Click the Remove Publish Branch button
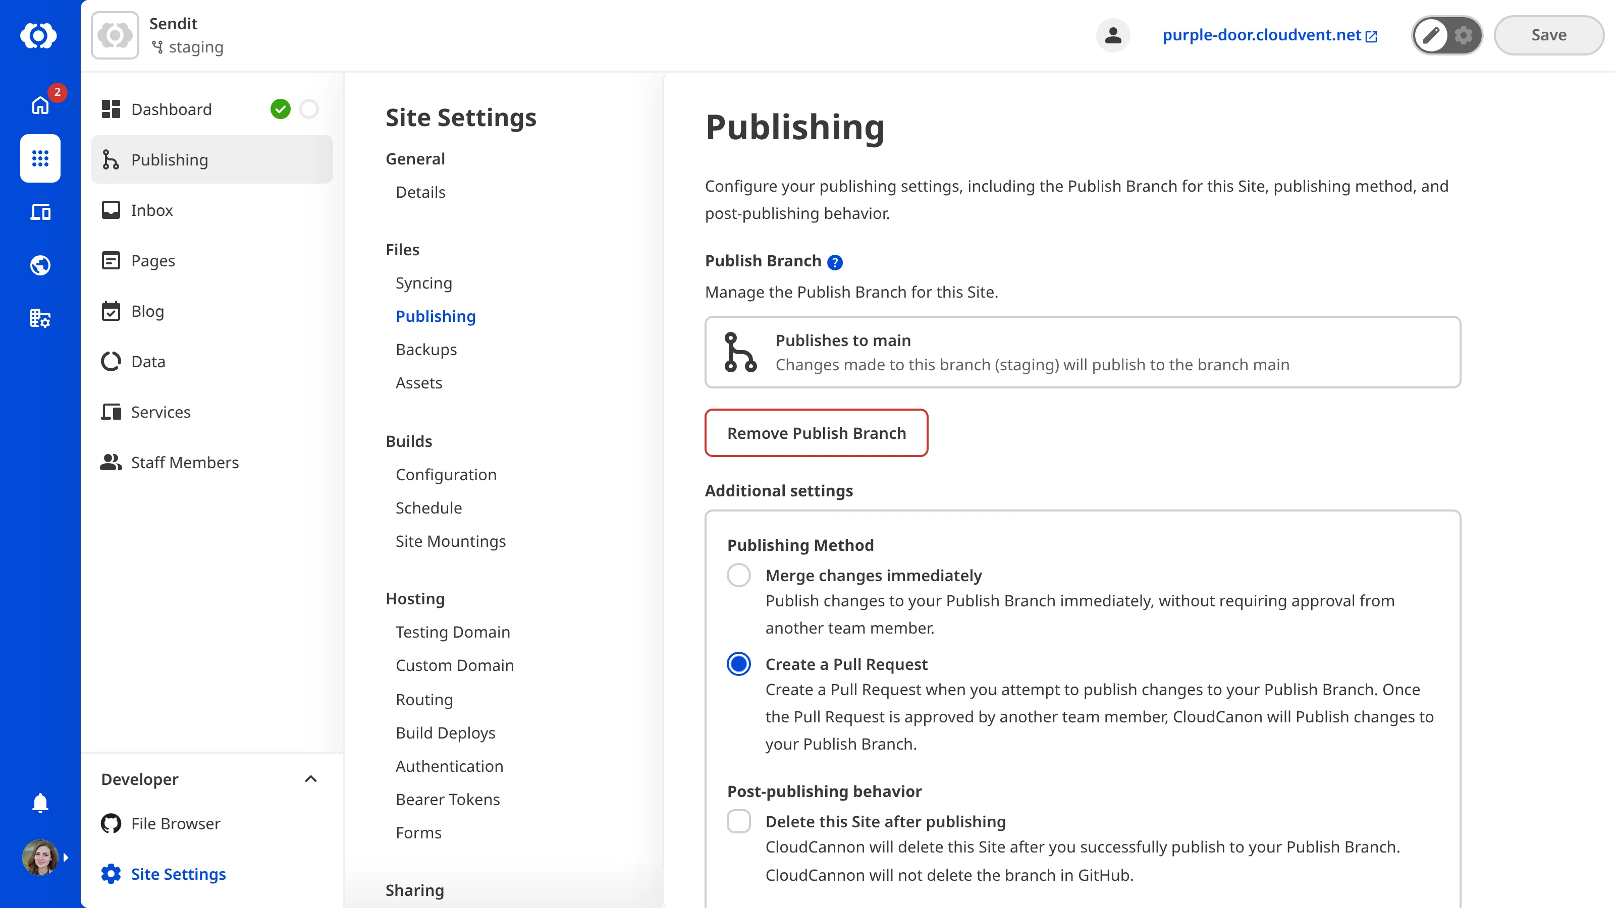 tap(816, 432)
